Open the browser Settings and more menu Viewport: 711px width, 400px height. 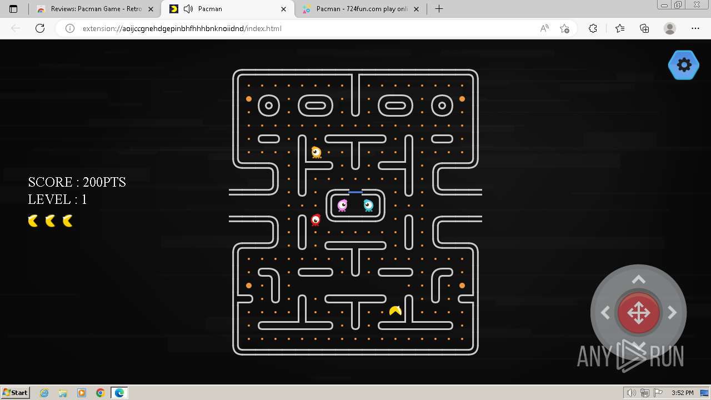point(695,28)
